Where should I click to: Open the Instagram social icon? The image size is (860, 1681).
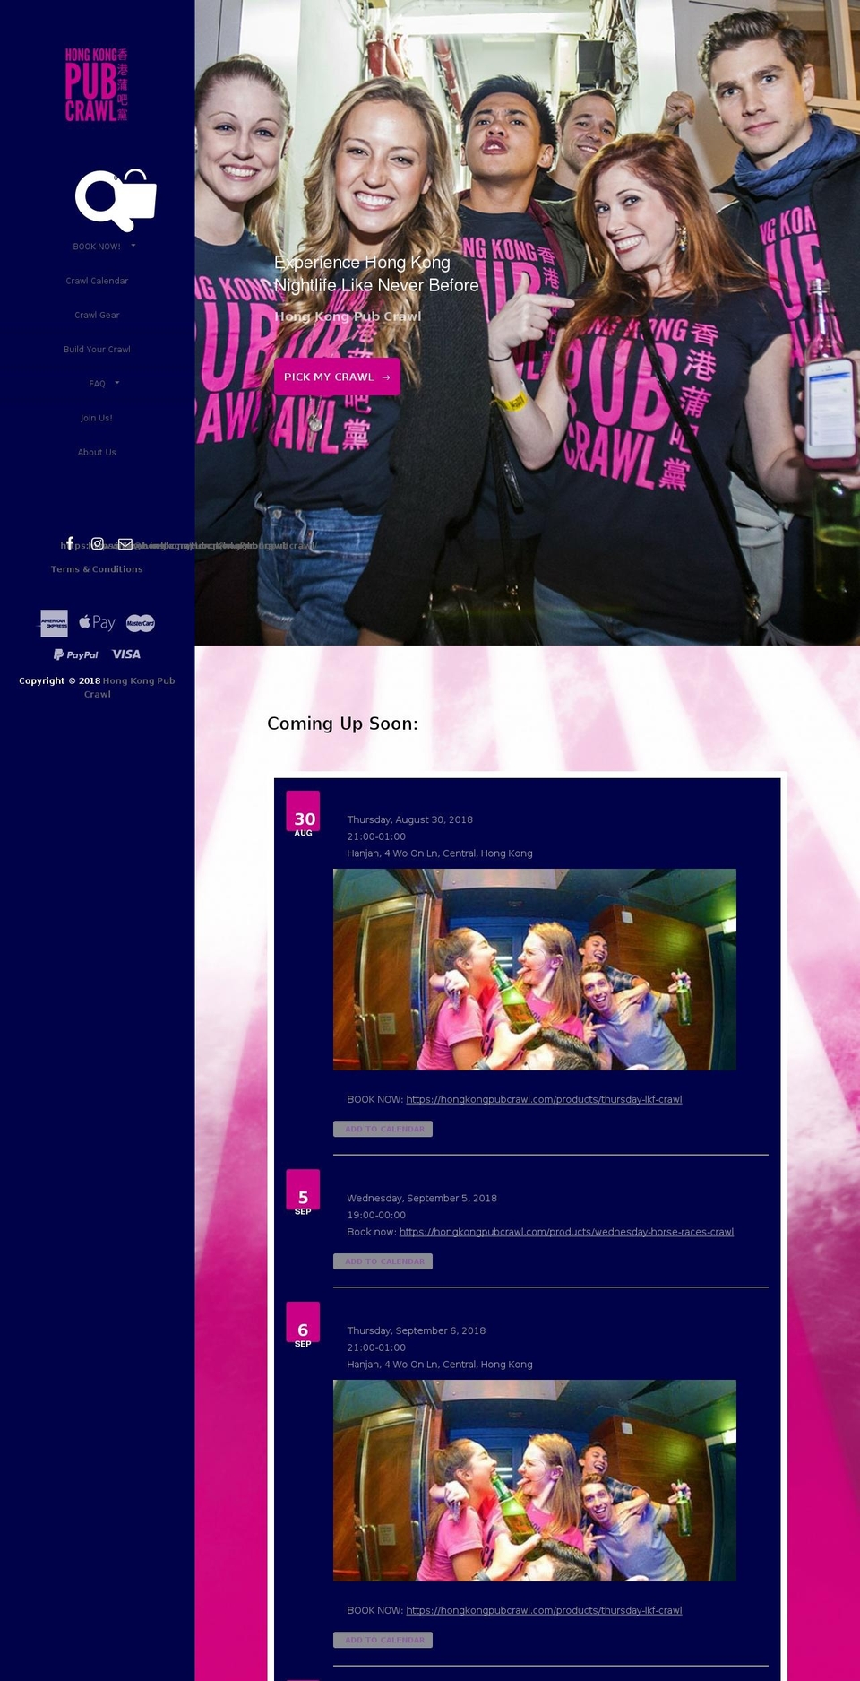pyautogui.click(x=98, y=543)
